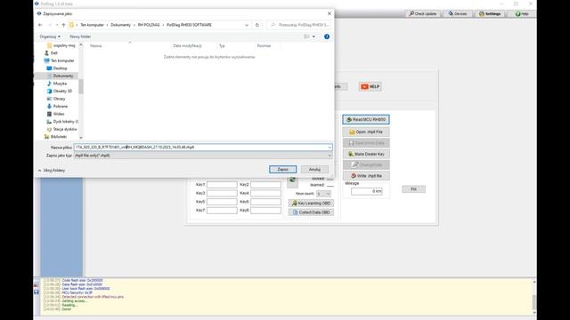The width and height of the screenshot is (570, 320).
Task: Refresh the folder with refresh icon
Action: click(257, 25)
